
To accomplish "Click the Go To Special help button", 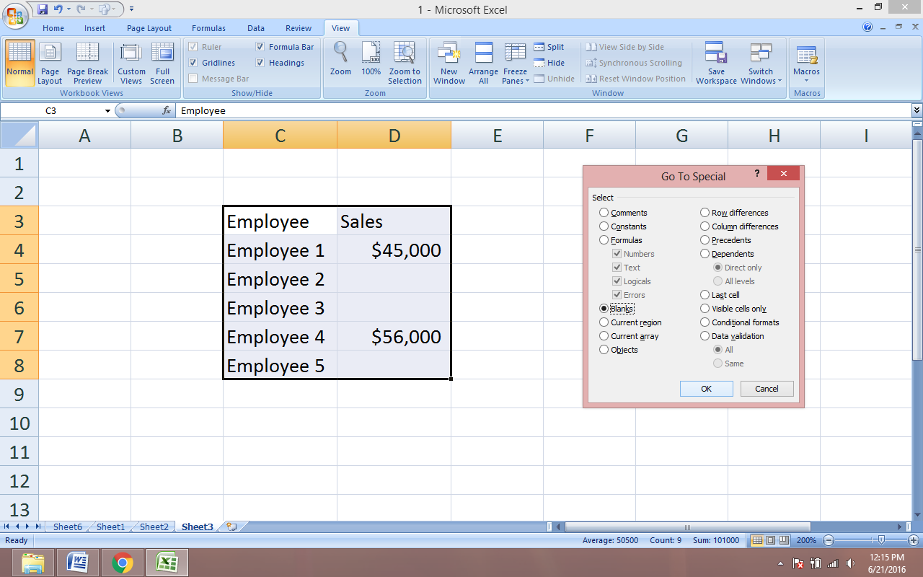I will click(x=757, y=173).
